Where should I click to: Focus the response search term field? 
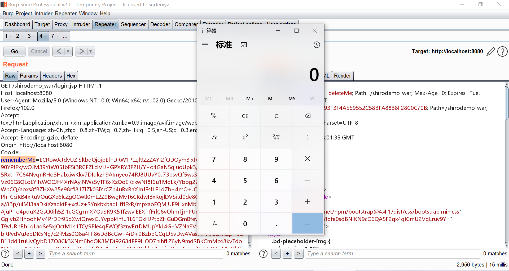393,254
